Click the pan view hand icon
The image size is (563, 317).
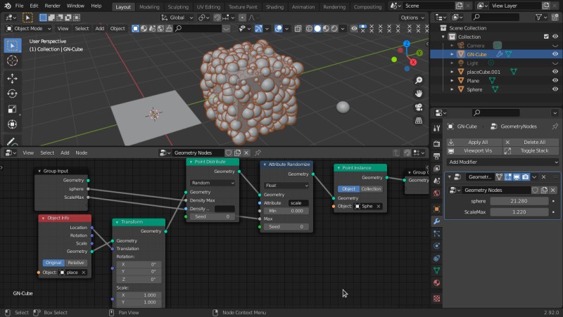coord(419,93)
